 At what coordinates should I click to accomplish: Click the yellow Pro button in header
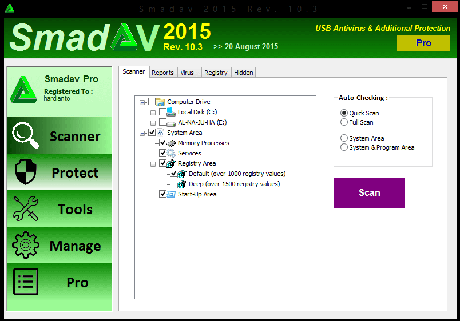(x=423, y=43)
